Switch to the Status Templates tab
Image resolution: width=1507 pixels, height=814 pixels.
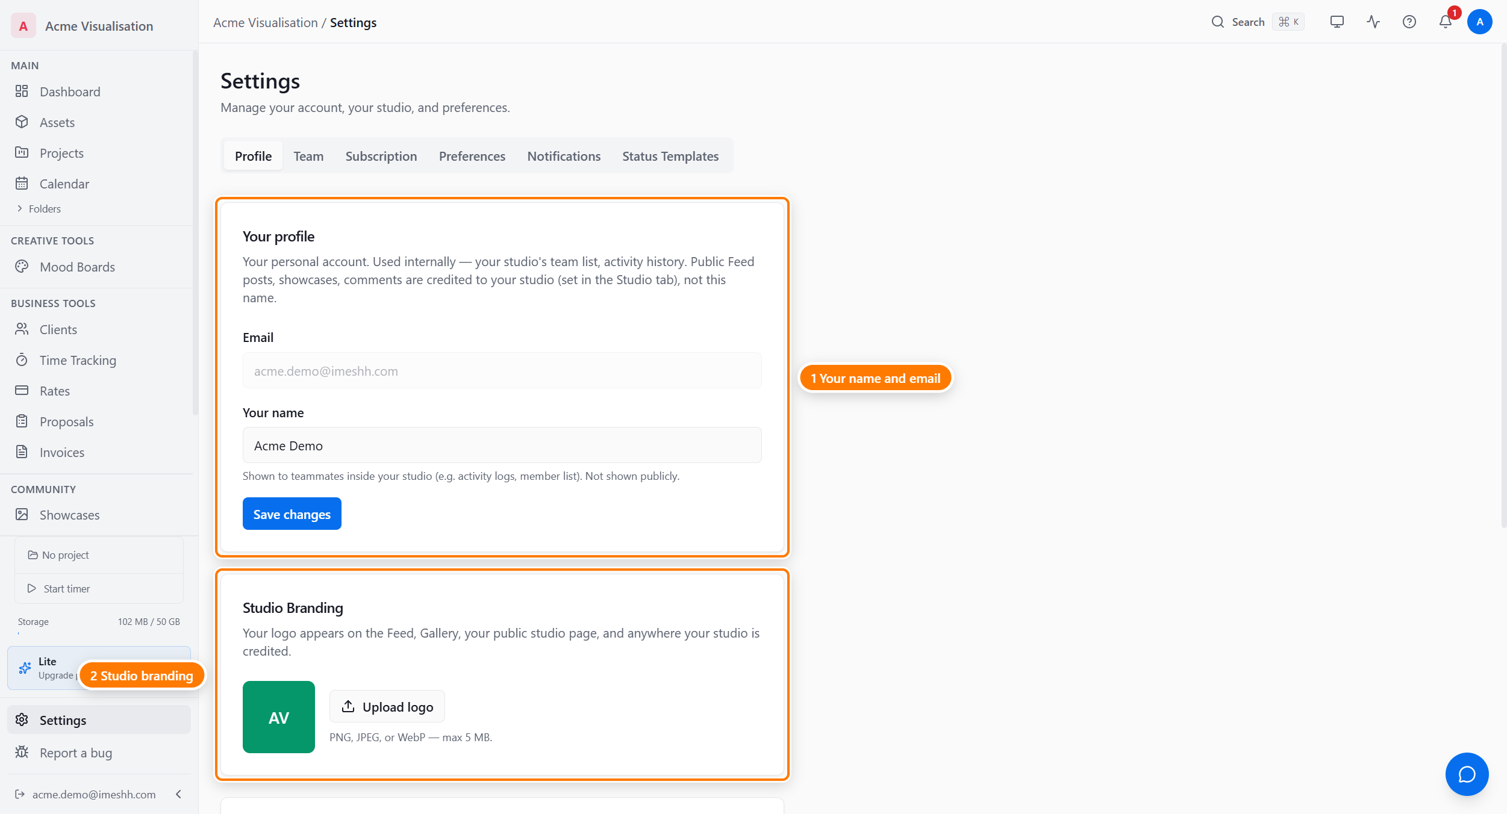point(670,156)
